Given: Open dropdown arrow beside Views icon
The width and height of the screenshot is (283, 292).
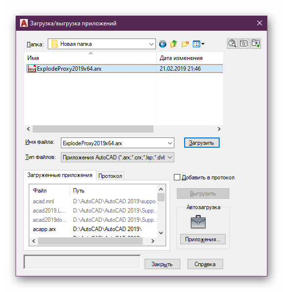Looking at the screenshot, I should coord(203,44).
